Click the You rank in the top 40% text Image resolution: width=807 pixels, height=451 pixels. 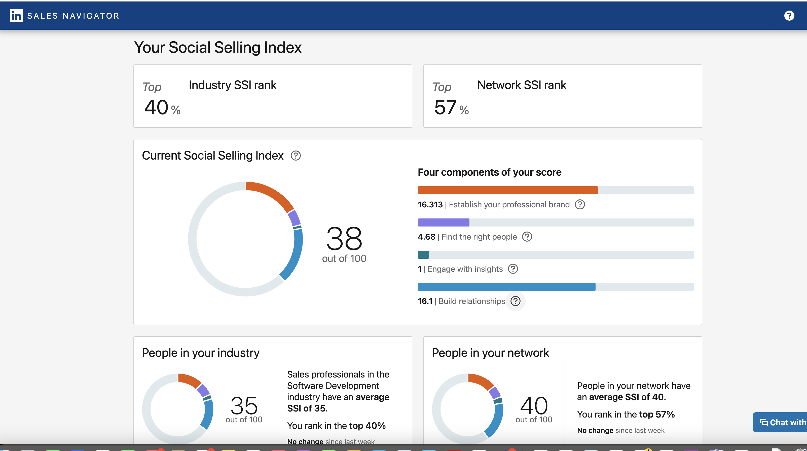click(x=337, y=426)
